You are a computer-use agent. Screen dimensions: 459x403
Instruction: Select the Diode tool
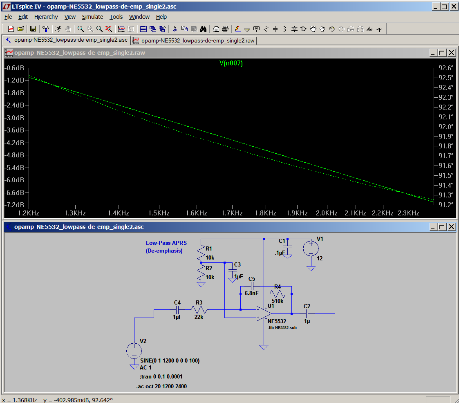[x=294, y=29]
